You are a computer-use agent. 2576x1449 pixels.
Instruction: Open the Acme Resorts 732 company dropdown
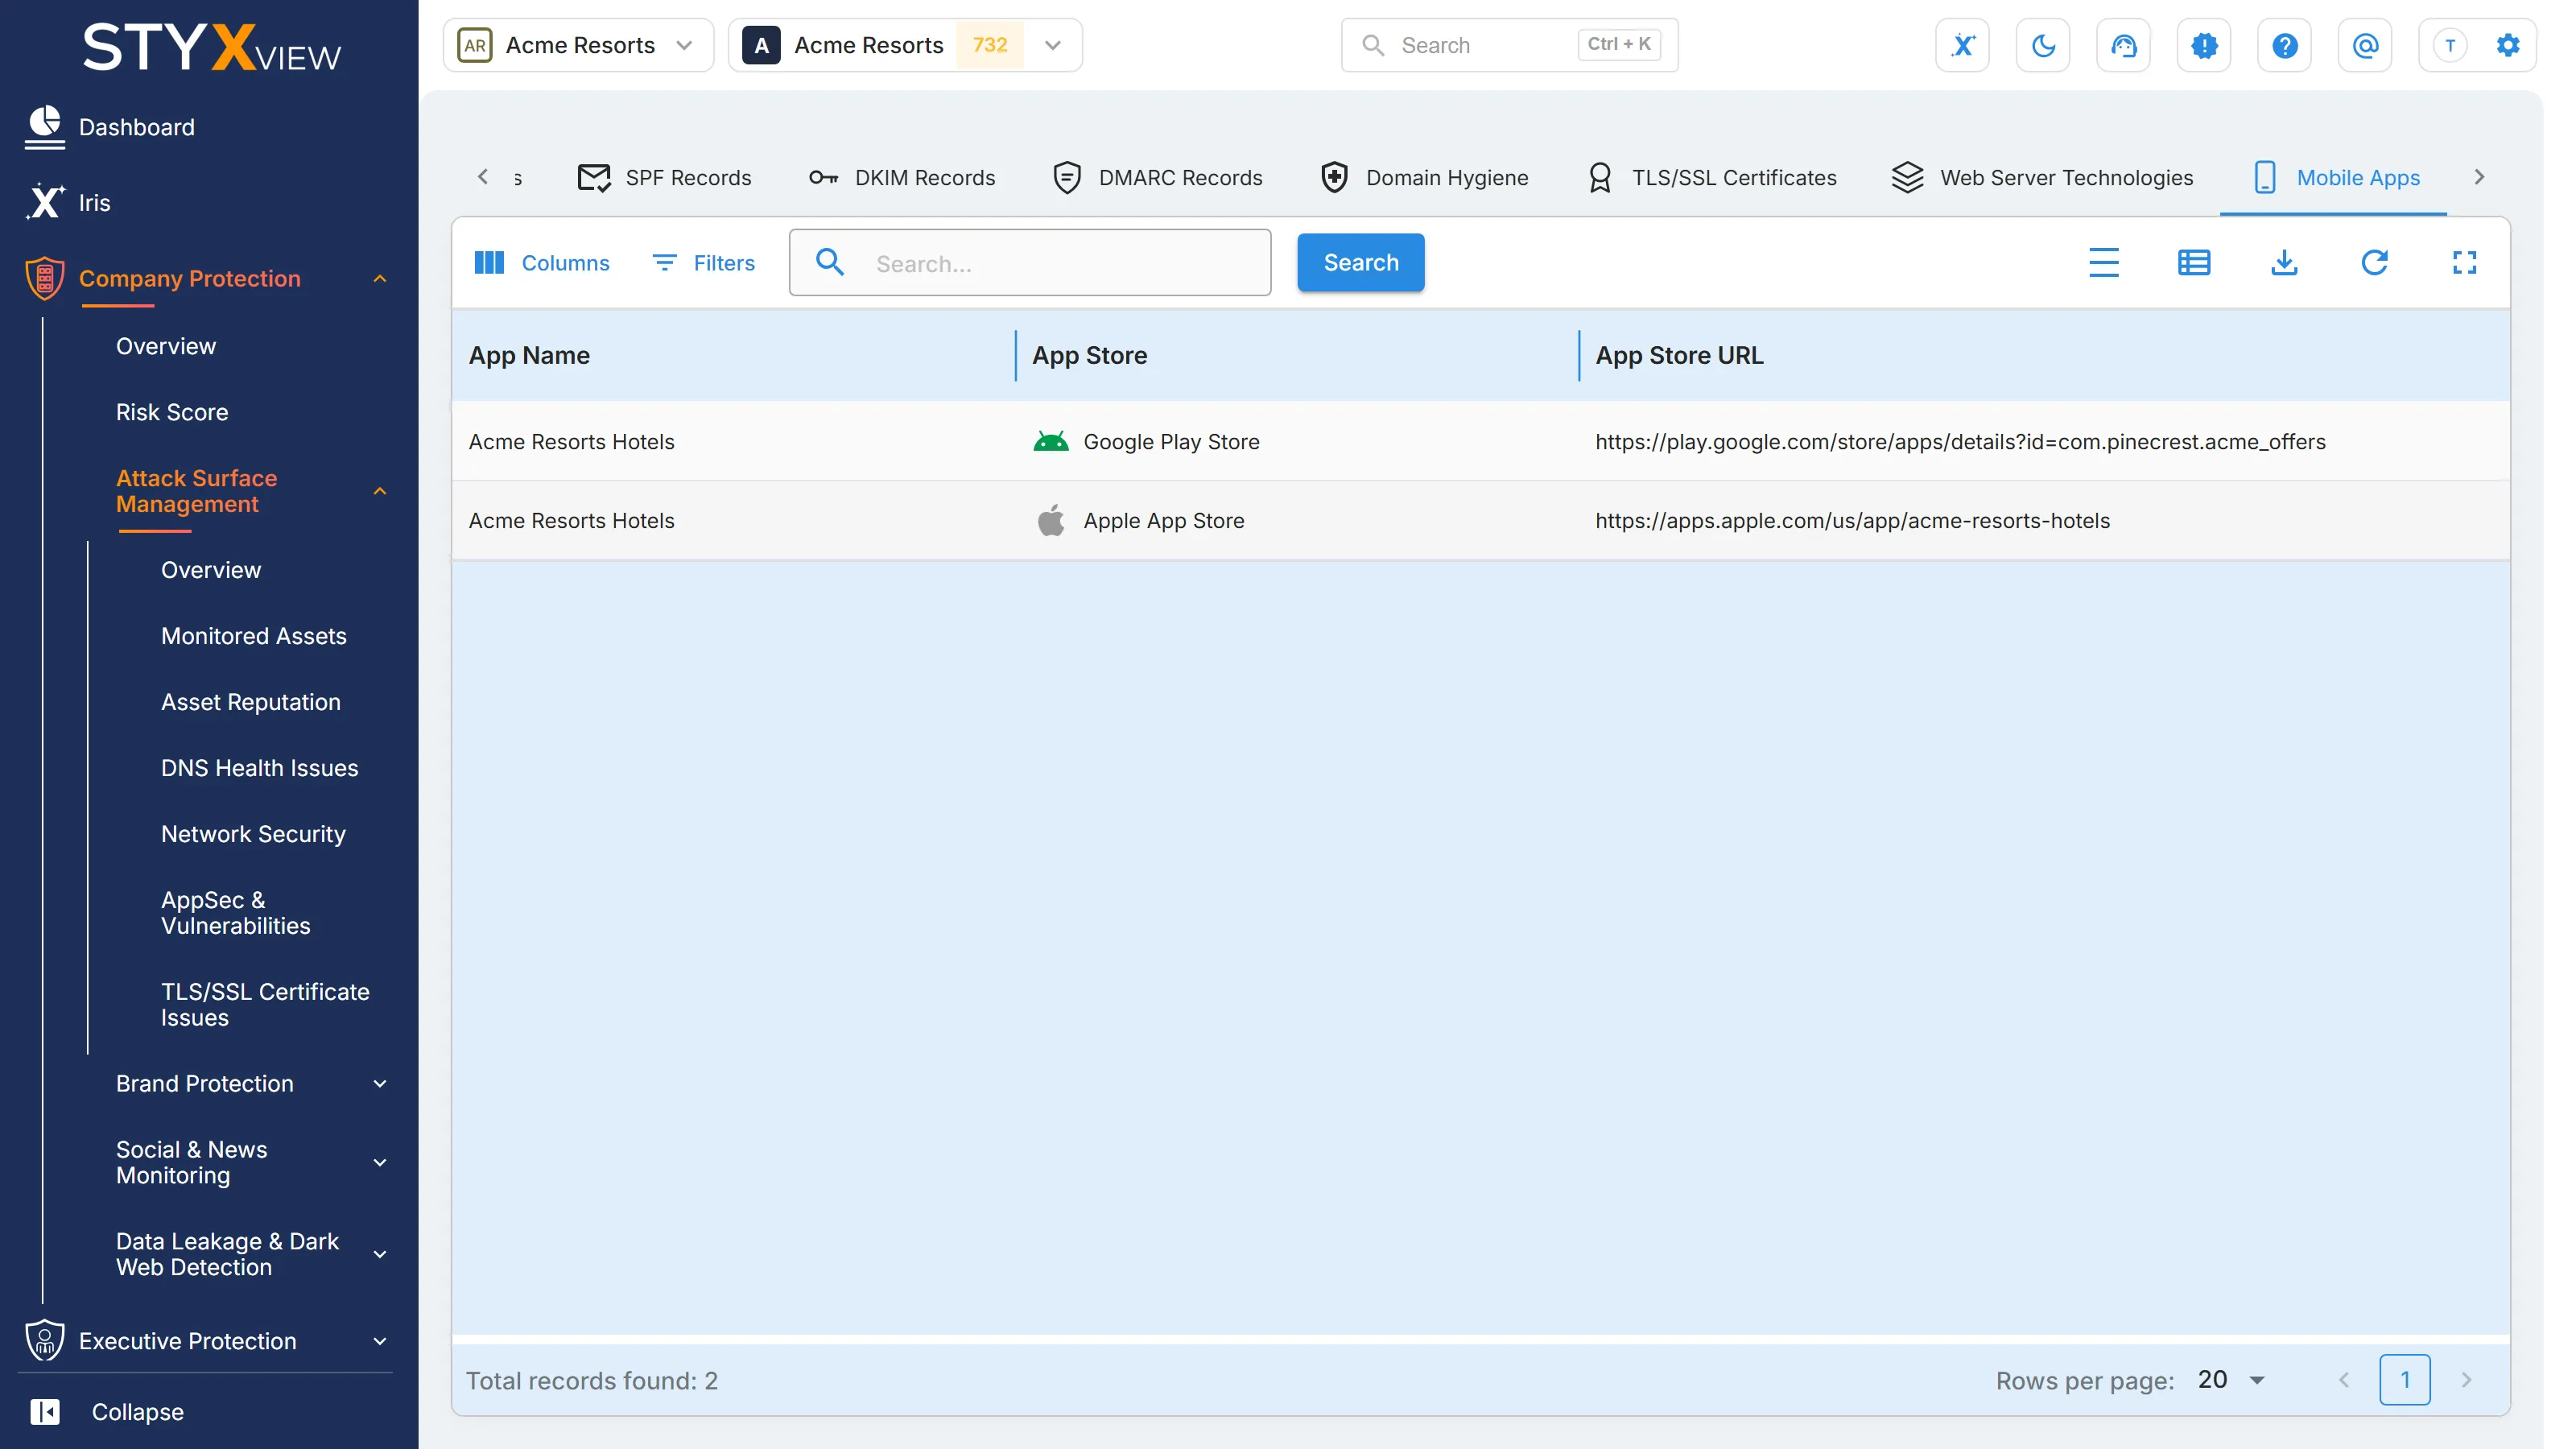(x=905, y=45)
